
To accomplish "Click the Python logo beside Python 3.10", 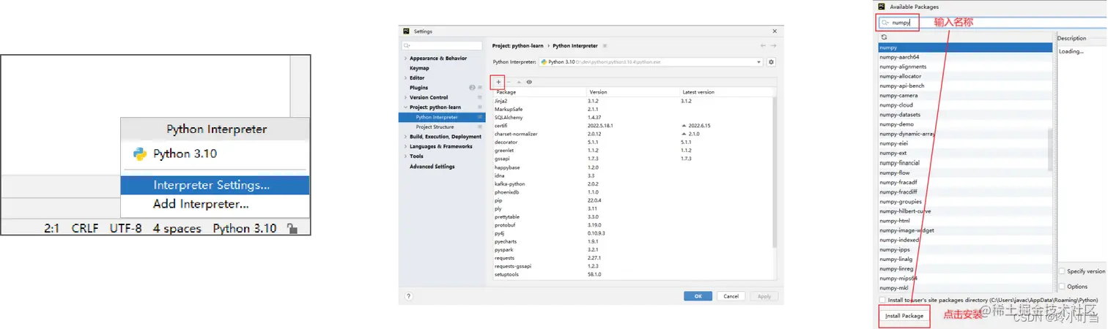I will tap(139, 154).
